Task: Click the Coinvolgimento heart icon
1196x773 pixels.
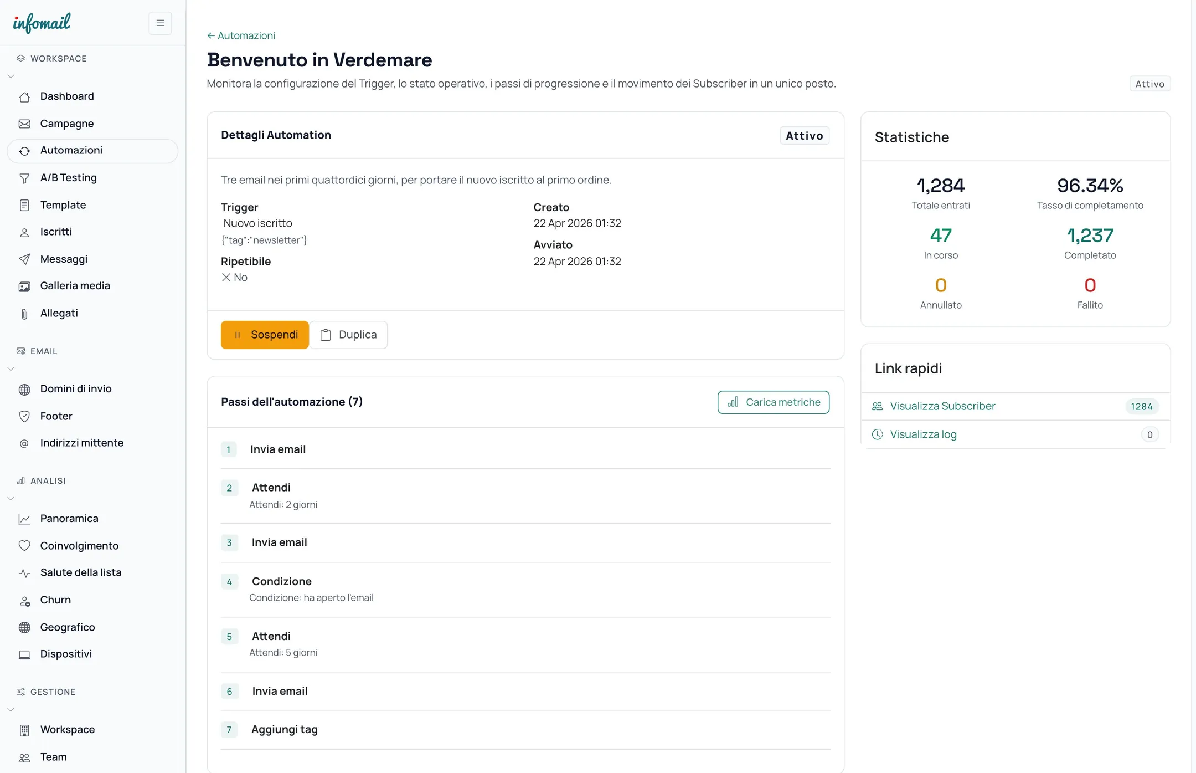Action: click(x=24, y=546)
